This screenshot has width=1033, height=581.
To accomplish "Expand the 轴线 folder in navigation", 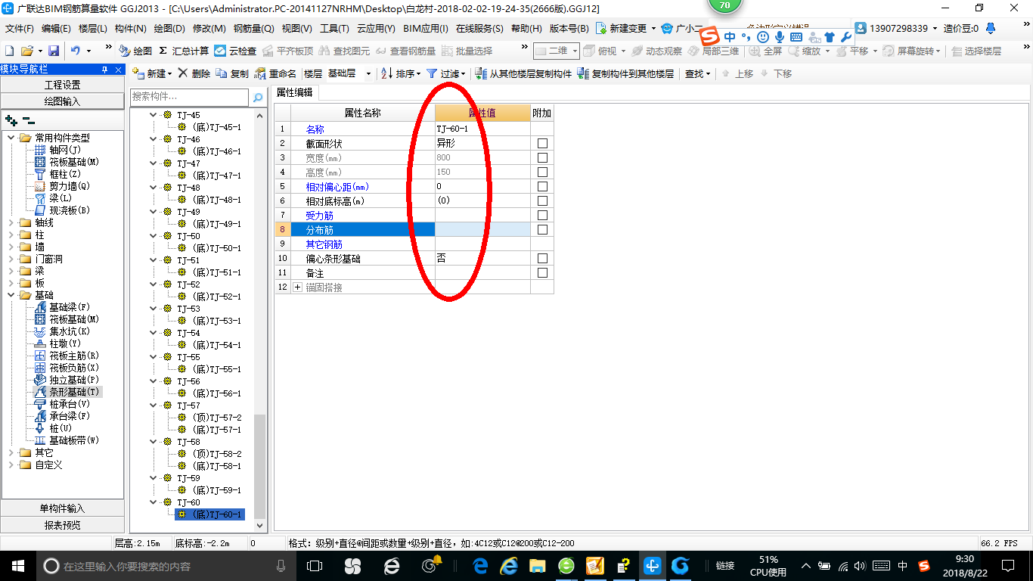I will point(11,222).
